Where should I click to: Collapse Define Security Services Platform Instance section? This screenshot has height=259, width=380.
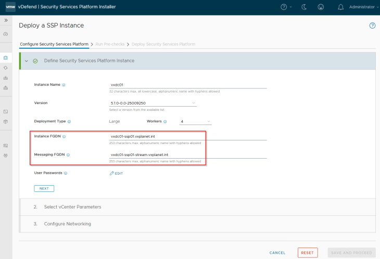(26, 61)
